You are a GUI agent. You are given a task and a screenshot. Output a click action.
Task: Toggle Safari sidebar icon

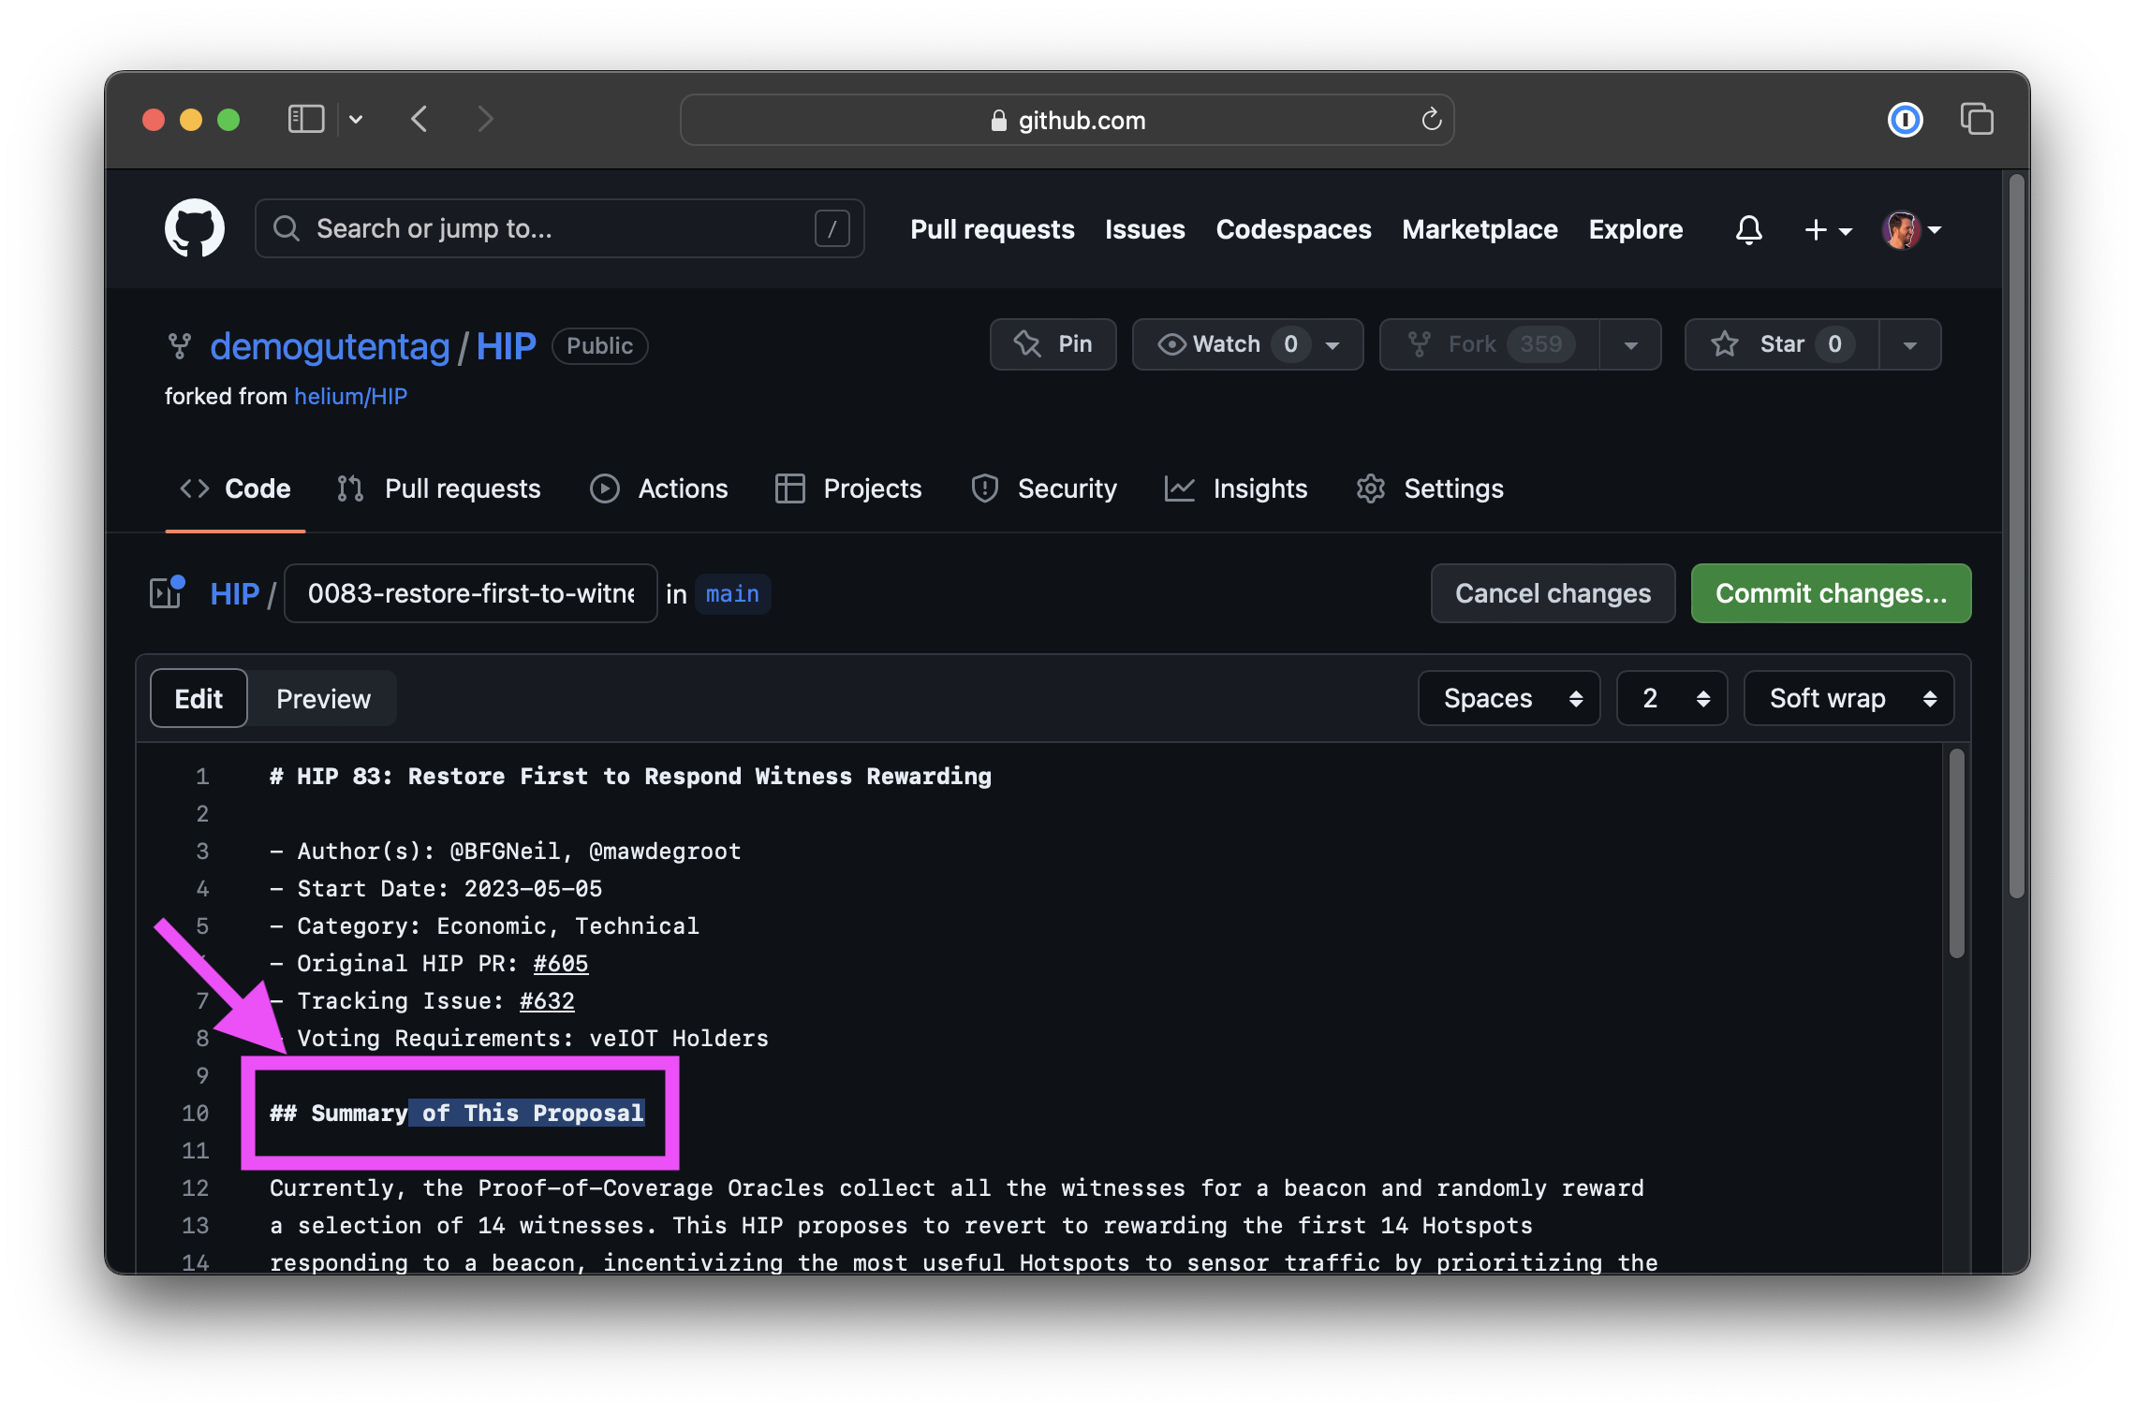click(306, 120)
